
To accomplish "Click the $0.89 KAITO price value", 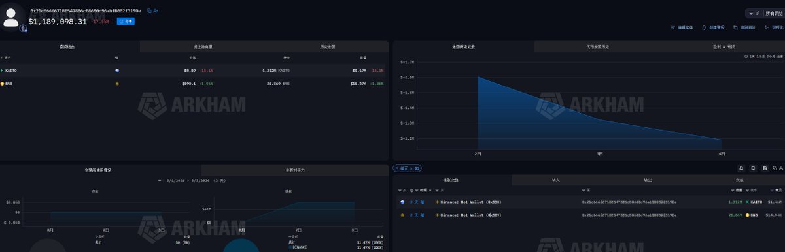I will click(x=190, y=70).
